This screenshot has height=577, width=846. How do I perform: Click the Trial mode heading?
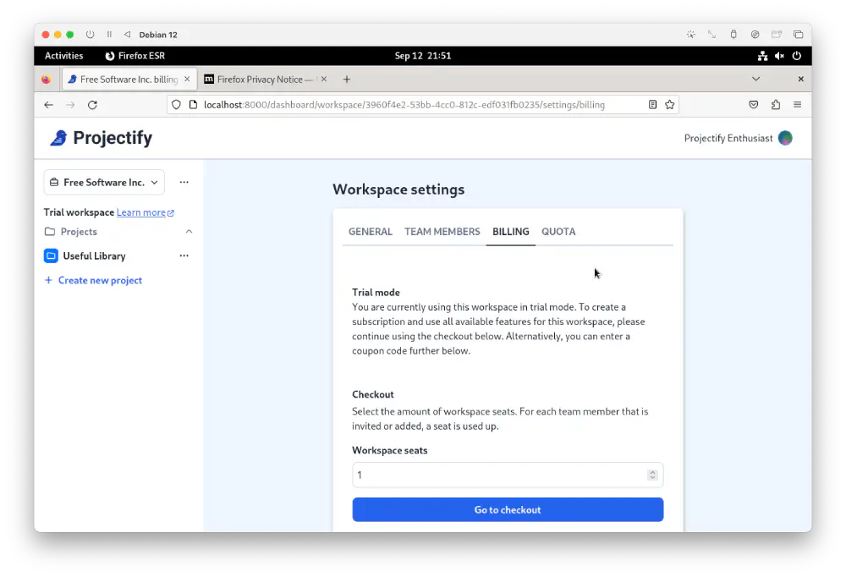(x=376, y=293)
